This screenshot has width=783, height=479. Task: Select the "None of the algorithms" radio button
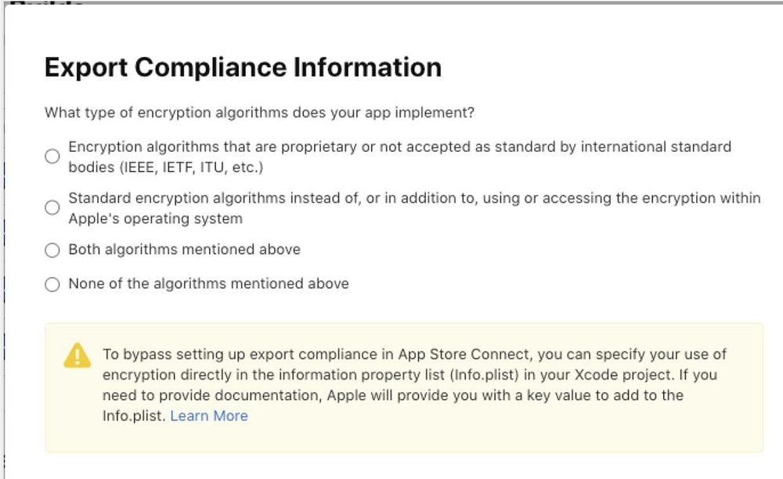[x=52, y=285]
